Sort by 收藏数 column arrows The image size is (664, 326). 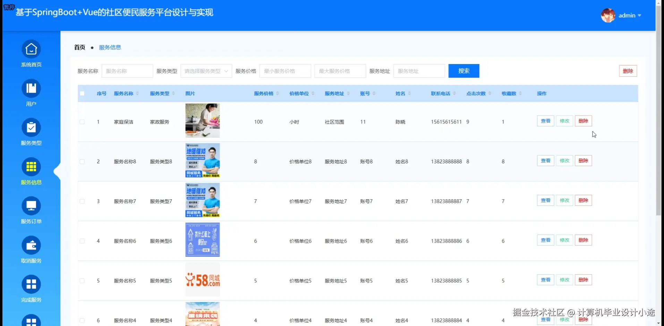[520, 93]
